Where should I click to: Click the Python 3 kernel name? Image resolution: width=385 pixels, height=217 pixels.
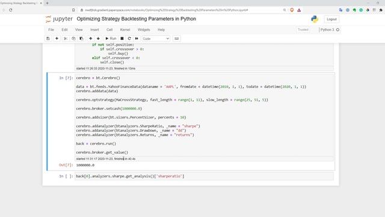pos(327,30)
